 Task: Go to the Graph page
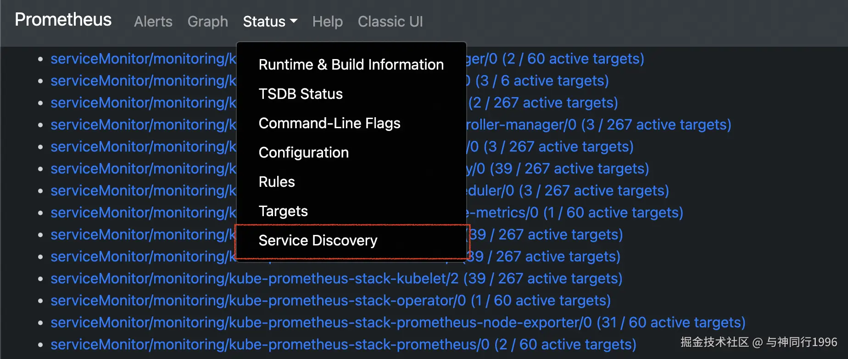pyautogui.click(x=207, y=22)
